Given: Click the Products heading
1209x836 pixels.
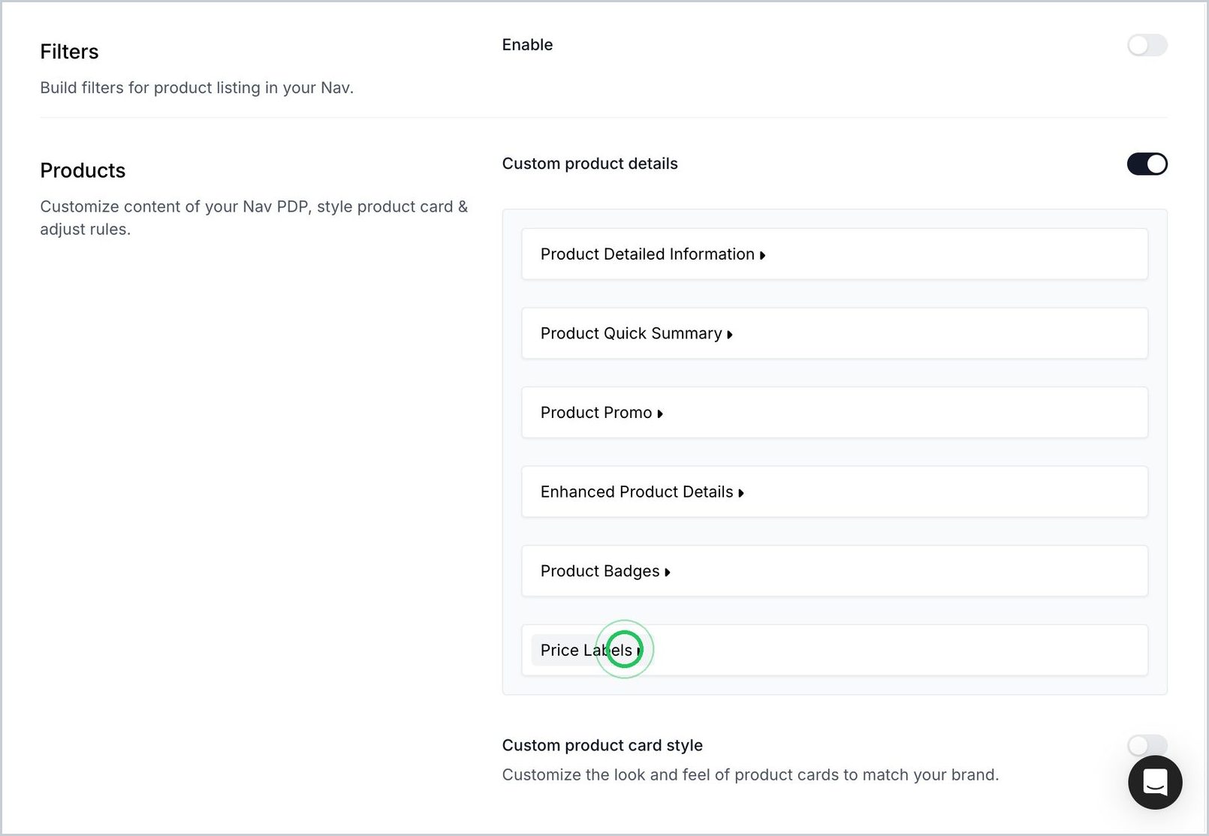Looking at the screenshot, I should [x=83, y=170].
